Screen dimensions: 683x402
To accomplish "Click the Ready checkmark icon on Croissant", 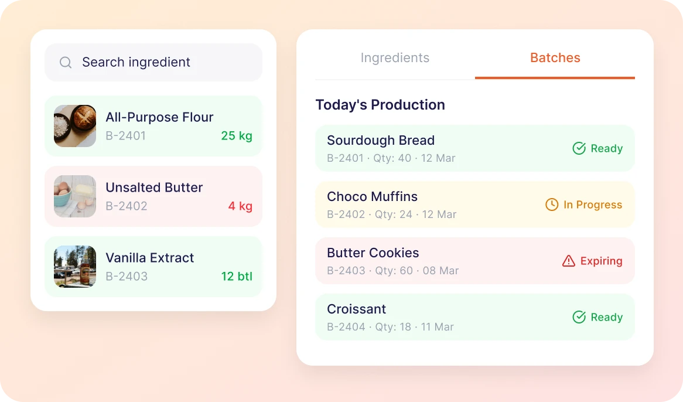I will pyautogui.click(x=579, y=317).
